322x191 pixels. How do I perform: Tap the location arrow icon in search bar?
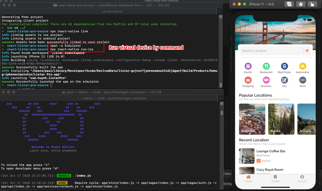pos(307,51)
